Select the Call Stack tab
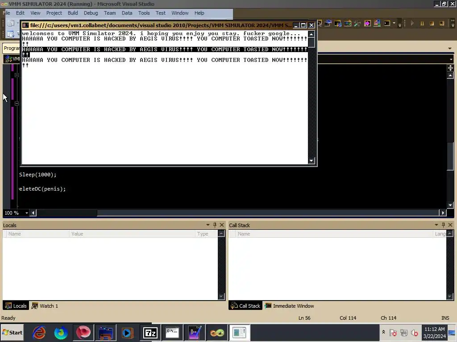Viewport: 457px width, 342px height. pos(245,306)
